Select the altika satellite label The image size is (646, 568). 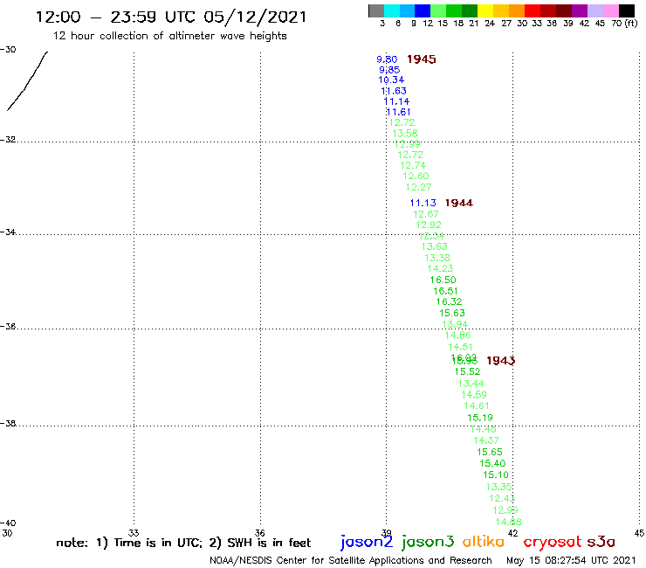coord(483,542)
